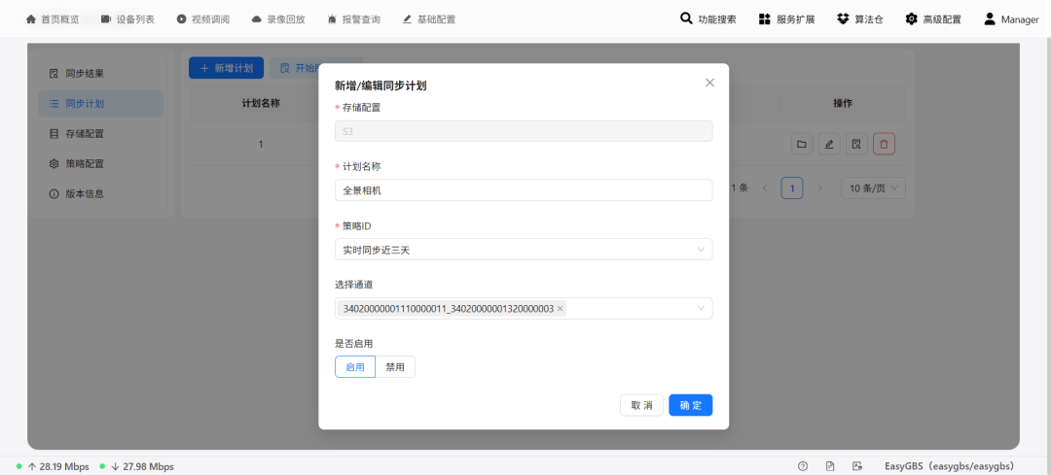Click the help question mark in status bar
The width and height of the screenshot is (1051, 475).
(x=803, y=466)
